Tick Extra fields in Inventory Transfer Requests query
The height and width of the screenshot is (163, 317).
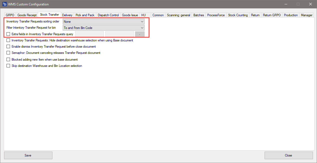[8, 34]
